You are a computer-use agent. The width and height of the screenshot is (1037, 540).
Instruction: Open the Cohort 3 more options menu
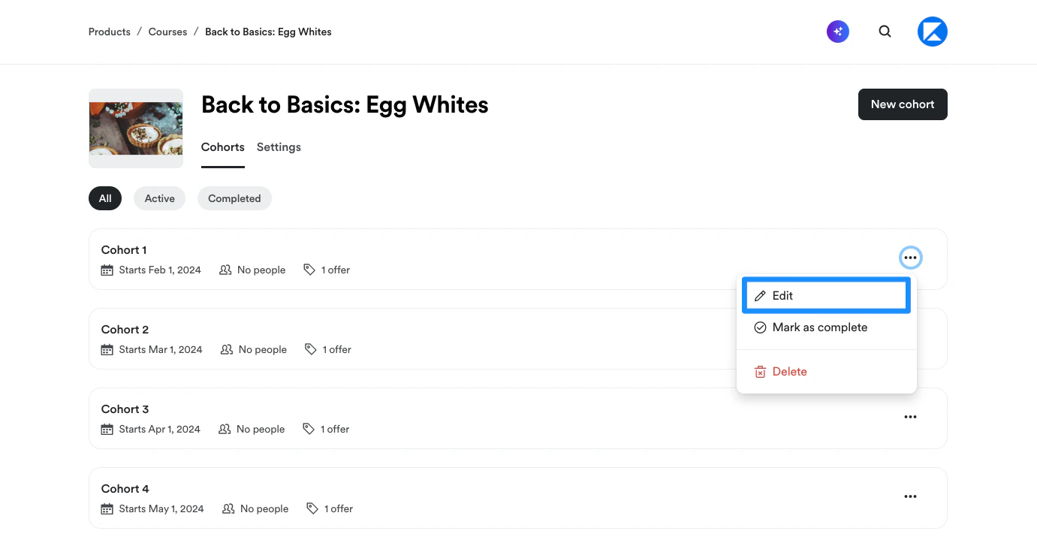click(910, 418)
